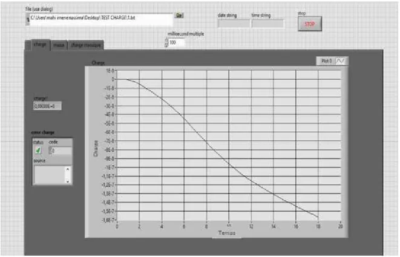Click the millisecond multiple increment/decrement arrows
Image resolution: width=400 pixels, height=257 pixels.
click(166, 42)
